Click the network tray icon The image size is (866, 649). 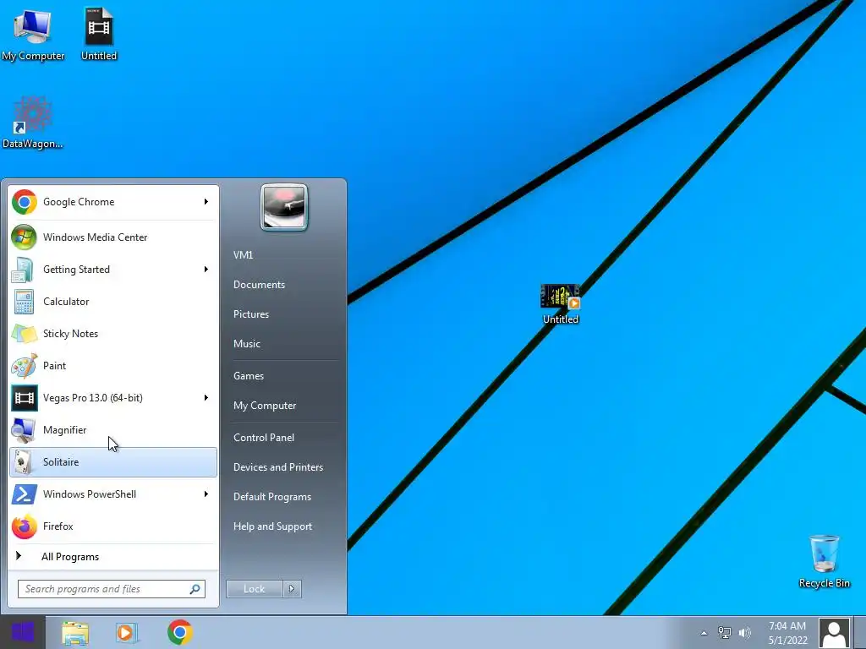[x=724, y=633]
